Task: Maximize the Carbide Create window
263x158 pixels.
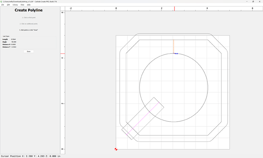Action: 253,2
